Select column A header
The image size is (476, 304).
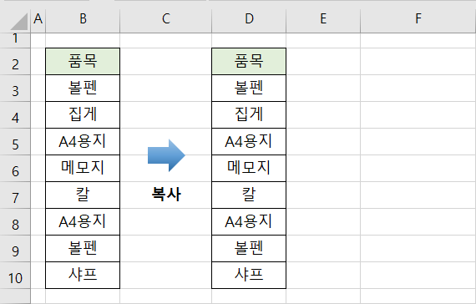click(38, 20)
